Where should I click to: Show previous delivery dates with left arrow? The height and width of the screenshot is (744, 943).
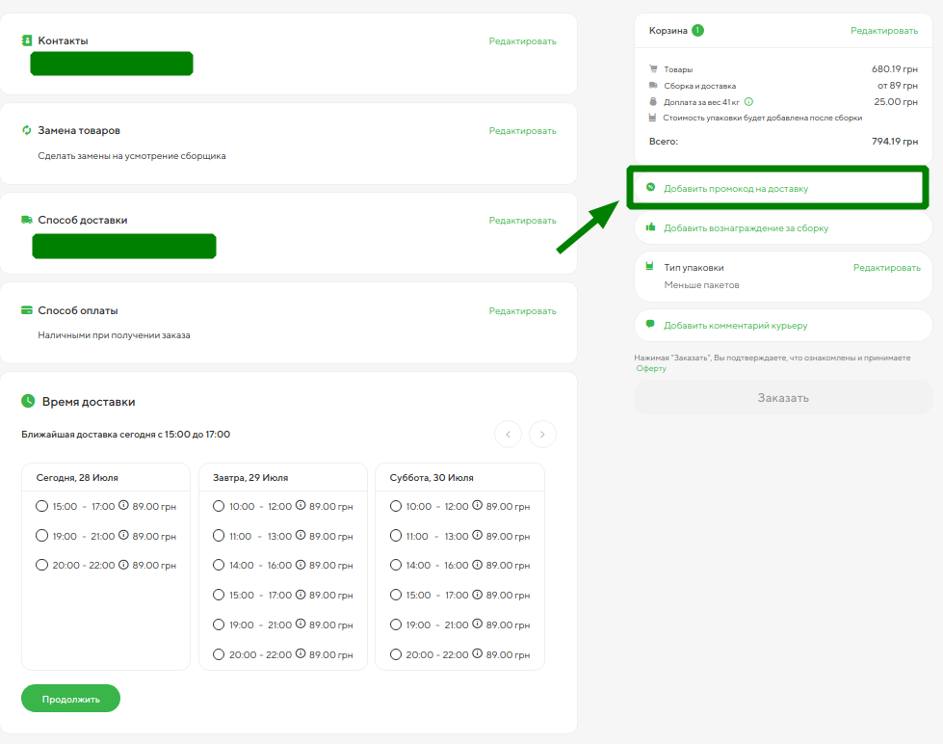click(x=508, y=435)
